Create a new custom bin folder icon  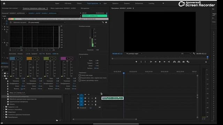(x=57, y=120)
